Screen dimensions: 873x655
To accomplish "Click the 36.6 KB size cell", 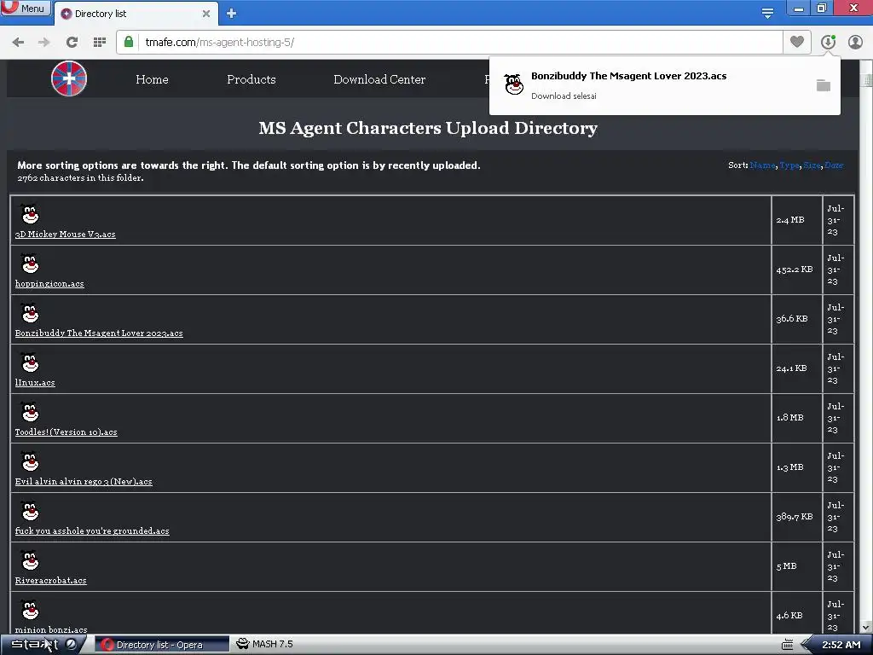I will point(797,319).
